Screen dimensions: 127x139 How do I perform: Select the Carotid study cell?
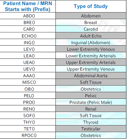coord(91,29)
